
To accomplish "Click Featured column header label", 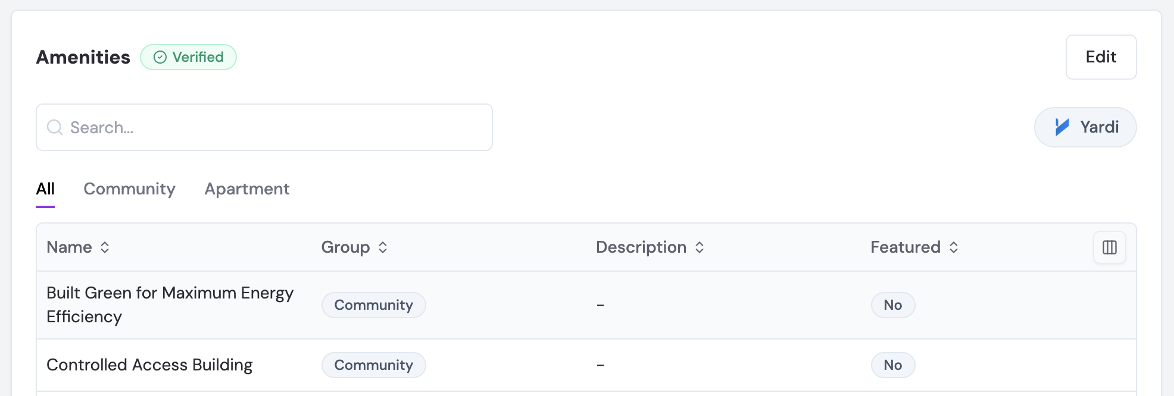I will (905, 247).
